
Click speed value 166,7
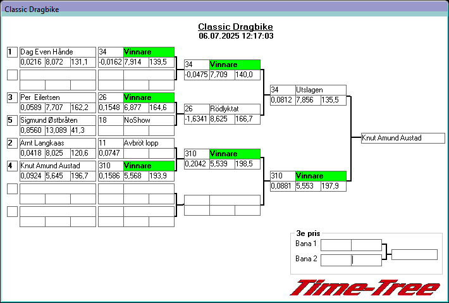coord(247,119)
